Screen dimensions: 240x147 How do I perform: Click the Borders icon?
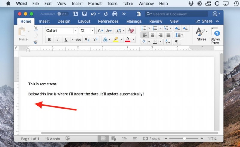155,41
